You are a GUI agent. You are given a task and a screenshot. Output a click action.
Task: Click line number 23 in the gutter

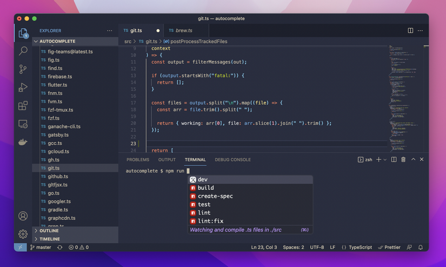point(133,144)
